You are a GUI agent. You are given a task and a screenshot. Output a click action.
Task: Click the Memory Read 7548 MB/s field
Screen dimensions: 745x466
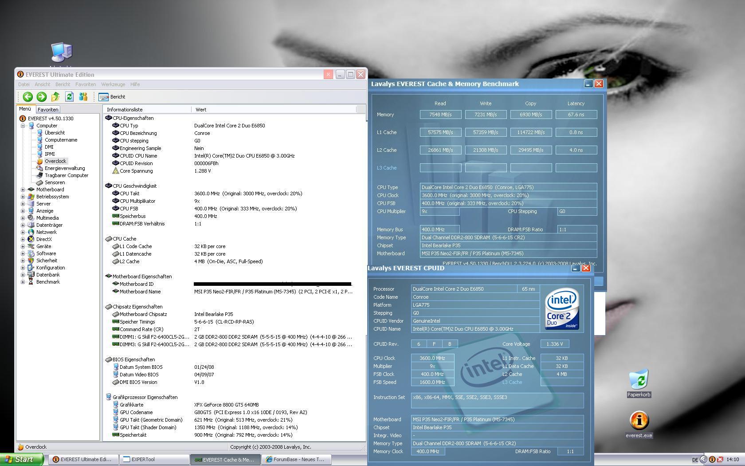(x=440, y=115)
